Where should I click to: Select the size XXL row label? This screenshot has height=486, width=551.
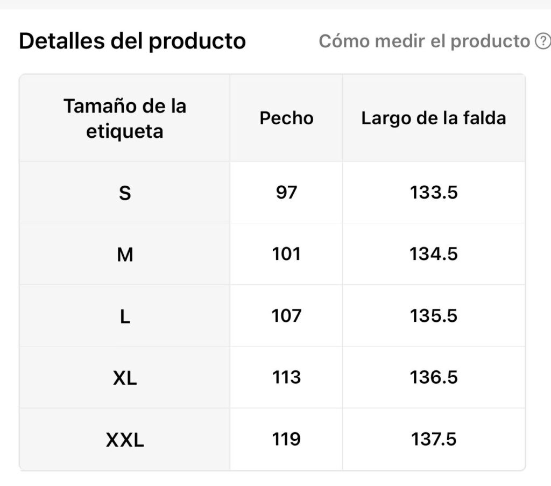(125, 440)
